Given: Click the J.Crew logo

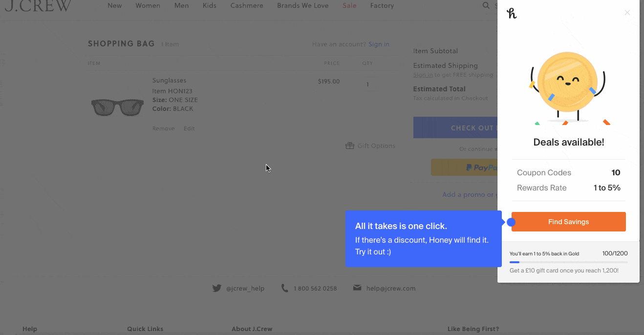Looking at the screenshot, I should coord(38,6).
